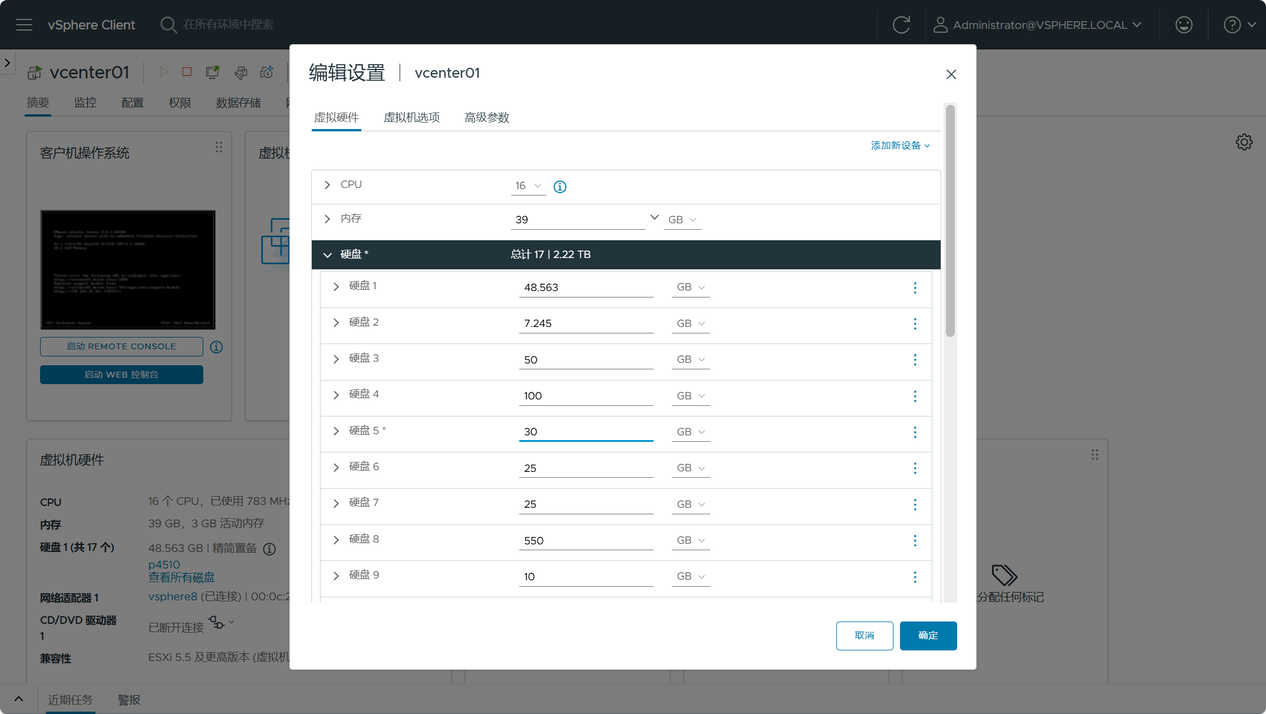Click the CPU info icon
The width and height of the screenshot is (1266, 714).
(x=560, y=187)
